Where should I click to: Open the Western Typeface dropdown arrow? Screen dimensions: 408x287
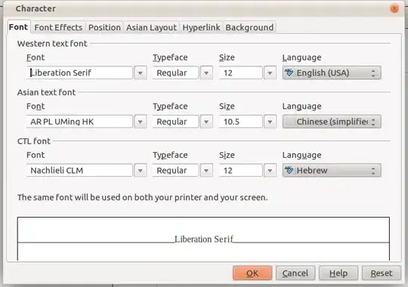(x=206, y=73)
